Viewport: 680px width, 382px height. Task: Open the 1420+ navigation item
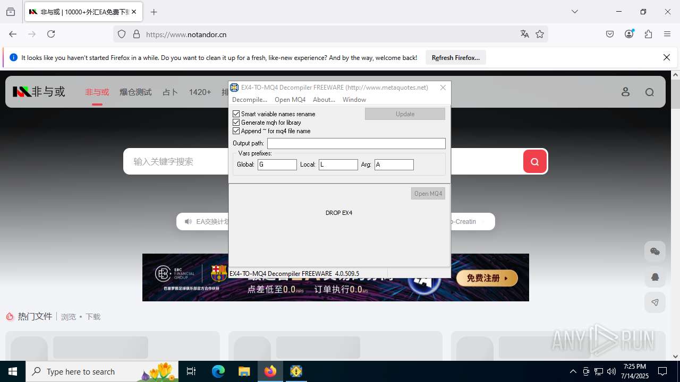[x=200, y=92]
